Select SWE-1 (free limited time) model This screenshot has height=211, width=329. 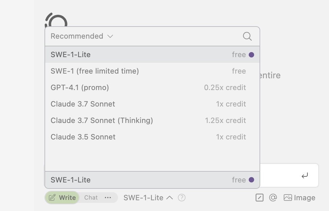click(95, 71)
